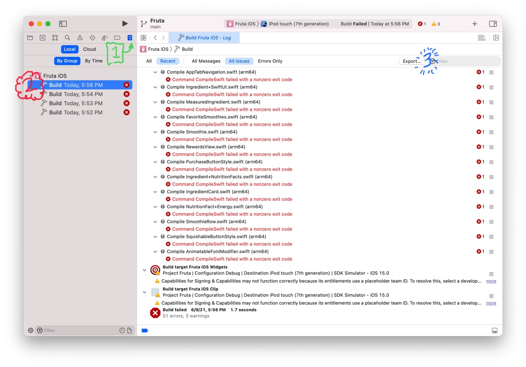
Task: Go forward in editor history
Action: (163, 38)
